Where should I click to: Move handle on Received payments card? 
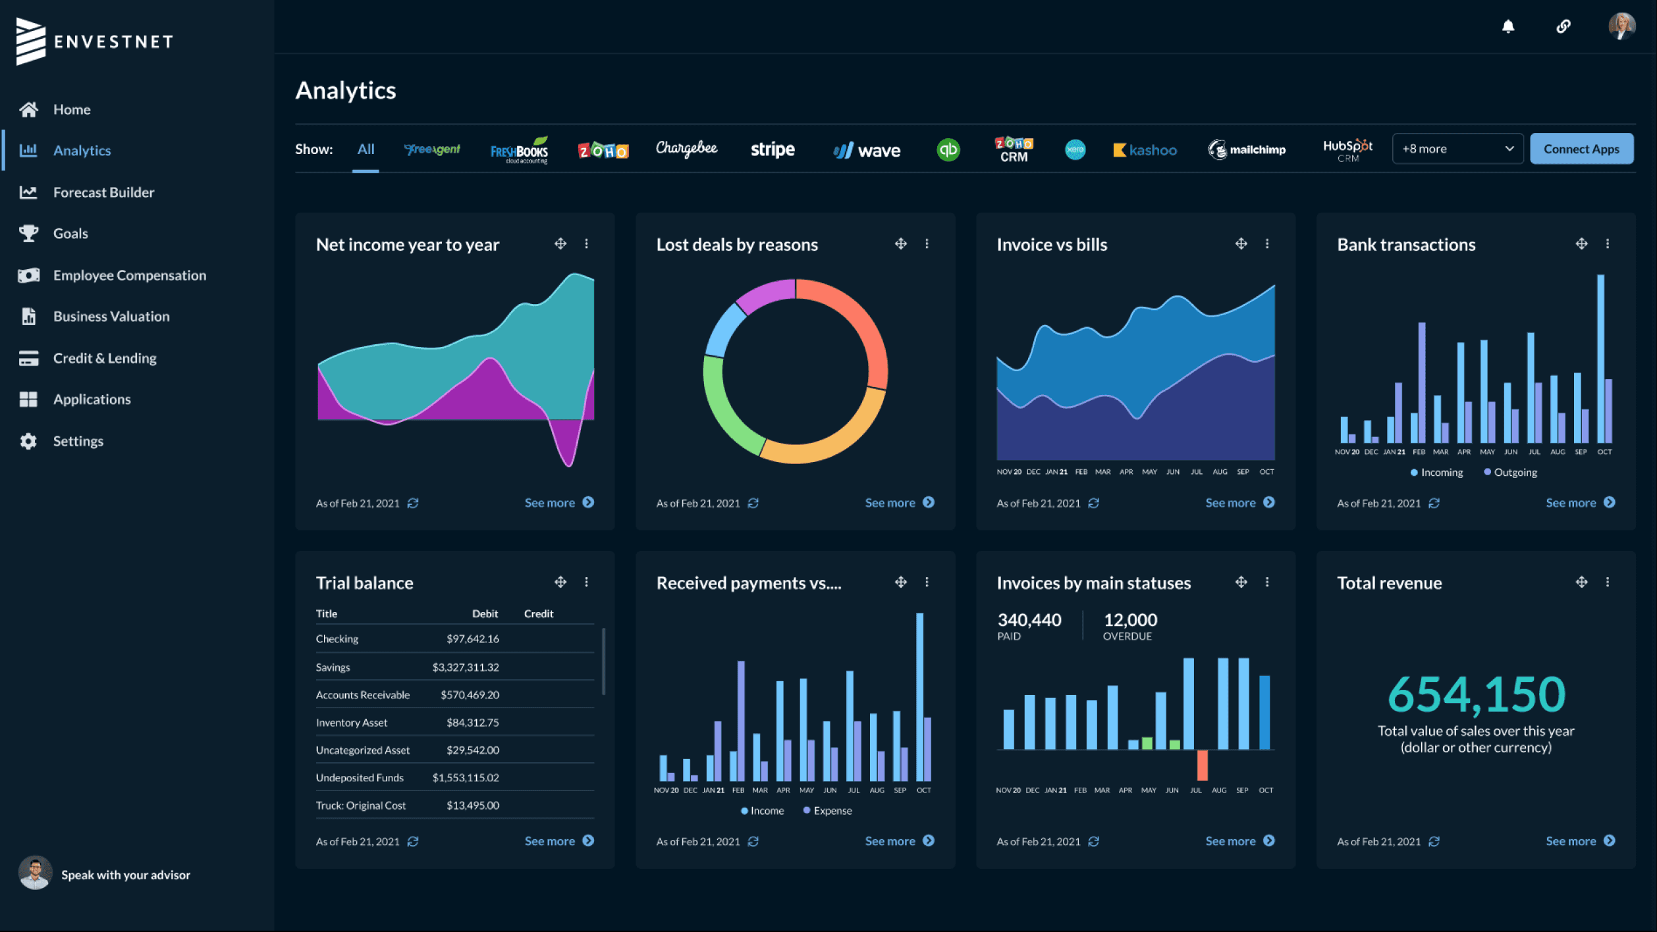pyautogui.click(x=901, y=582)
